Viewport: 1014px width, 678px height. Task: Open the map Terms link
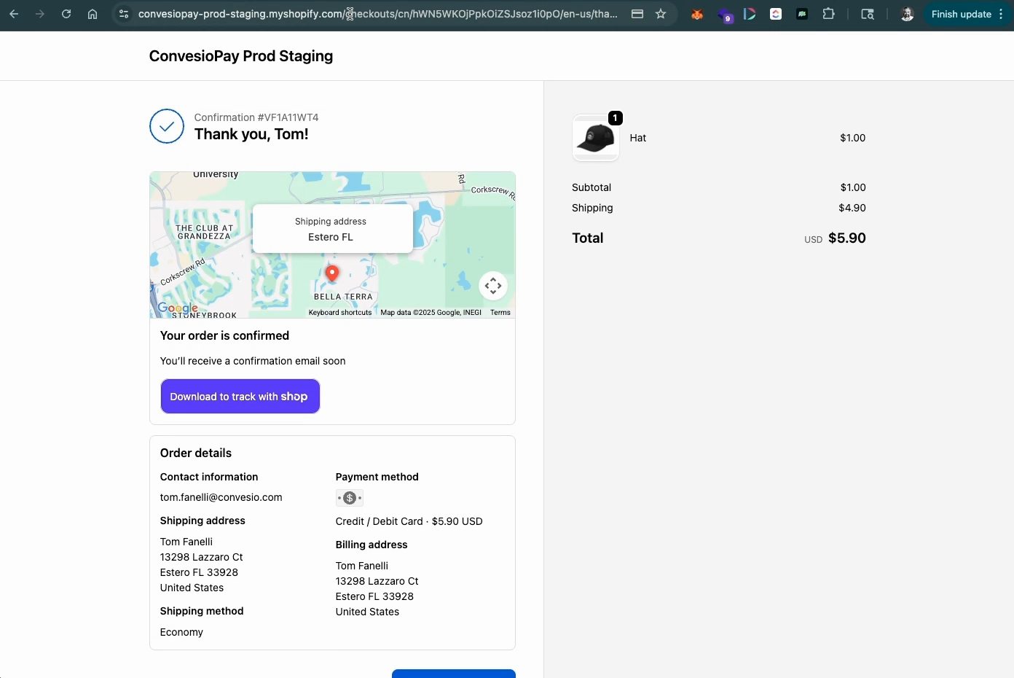pyautogui.click(x=500, y=313)
